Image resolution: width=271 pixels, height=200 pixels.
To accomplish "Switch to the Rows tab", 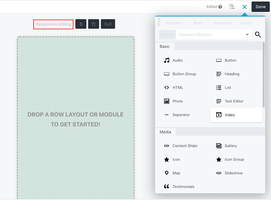I will pos(198,23).
